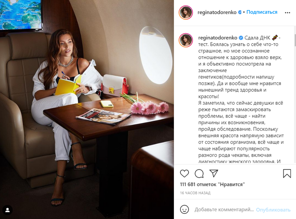The width and height of the screenshot is (296, 219).
Task: Click the main post photo
Action: (x=87, y=109)
